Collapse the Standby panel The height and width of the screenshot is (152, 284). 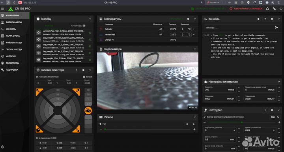pyautogui.click(x=90, y=19)
